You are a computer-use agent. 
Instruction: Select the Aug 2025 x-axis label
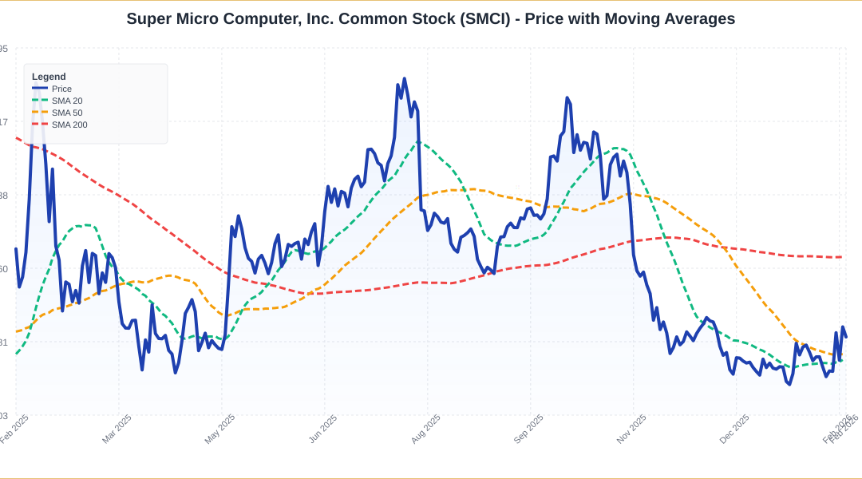click(x=426, y=428)
